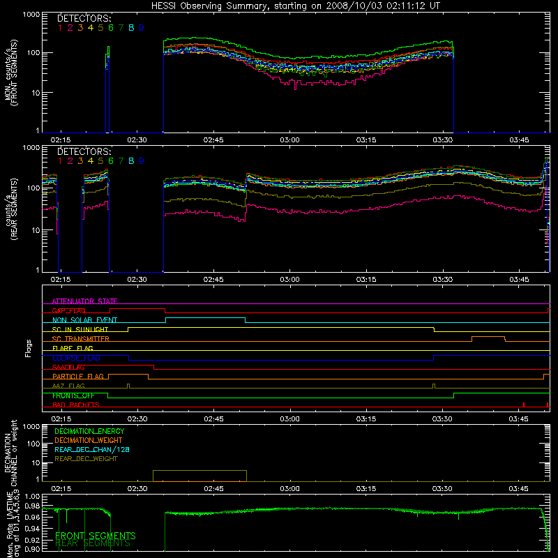The image size is (558, 558).
Task: Click detector 4 in rear segments legend
Action: 91,161
